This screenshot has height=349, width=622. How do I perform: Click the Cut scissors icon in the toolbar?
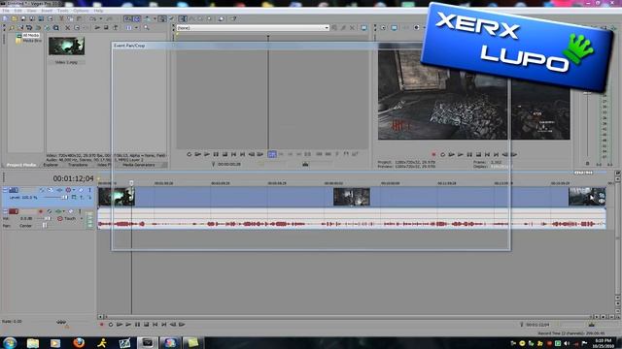(61, 18)
